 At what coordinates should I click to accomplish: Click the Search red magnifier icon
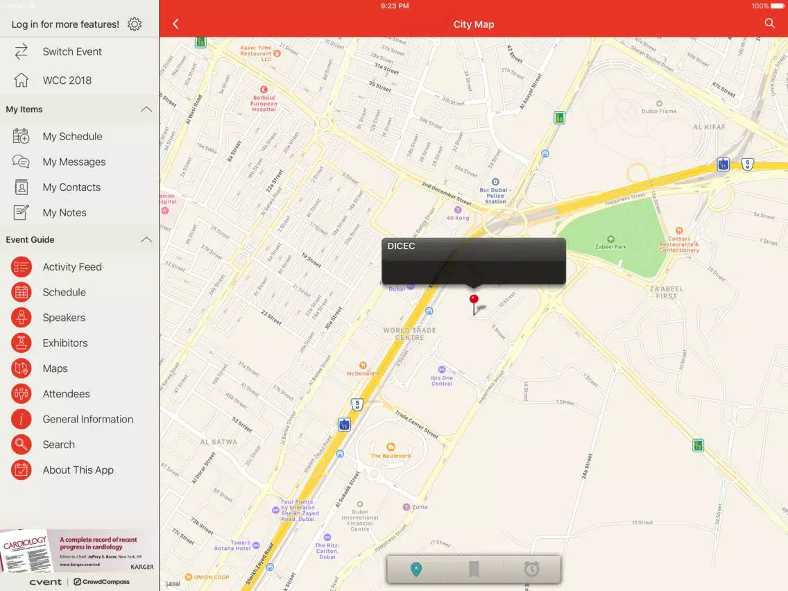[21, 445]
